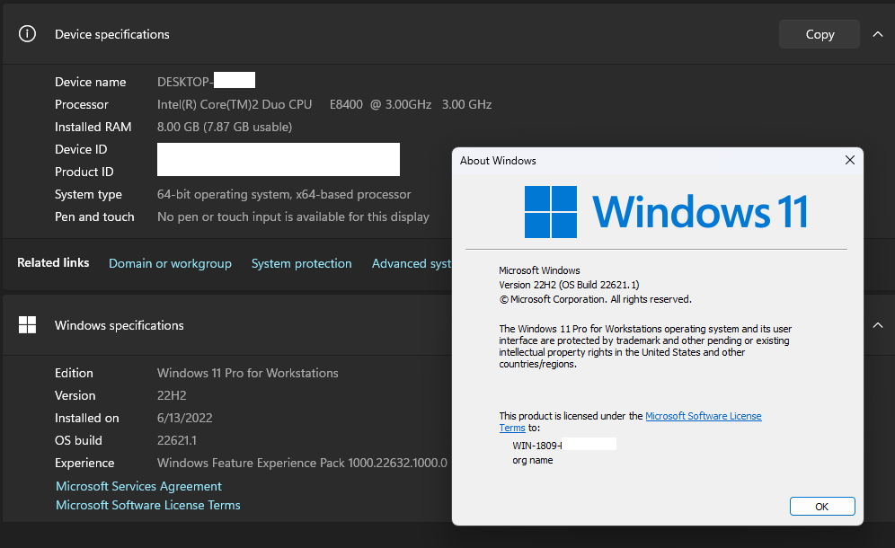
Task: Click OK in About Windows dialog
Action: pos(822,507)
